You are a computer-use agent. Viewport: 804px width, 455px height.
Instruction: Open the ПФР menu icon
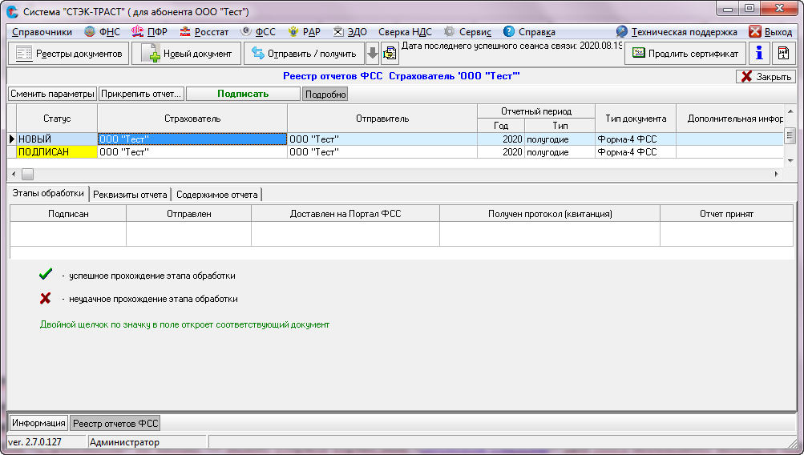pyautogui.click(x=137, y=32)
